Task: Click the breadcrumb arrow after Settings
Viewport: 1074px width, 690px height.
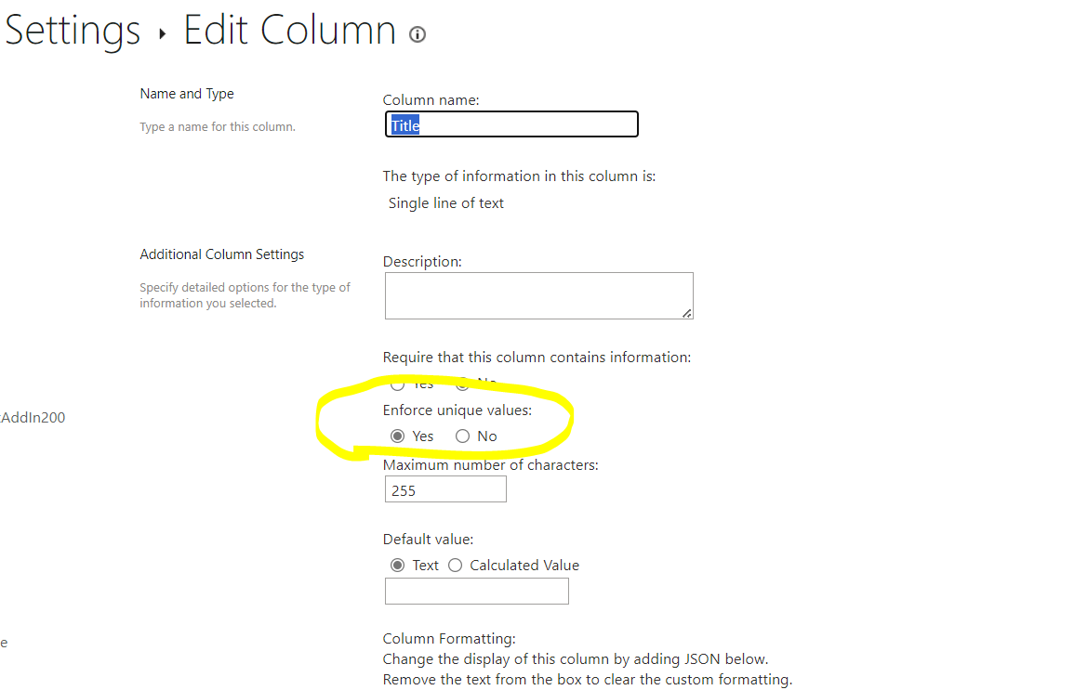Action: point(161,32)
